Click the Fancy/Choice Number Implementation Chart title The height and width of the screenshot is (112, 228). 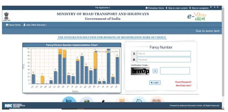pyautogui.click(x=72, y=45)
